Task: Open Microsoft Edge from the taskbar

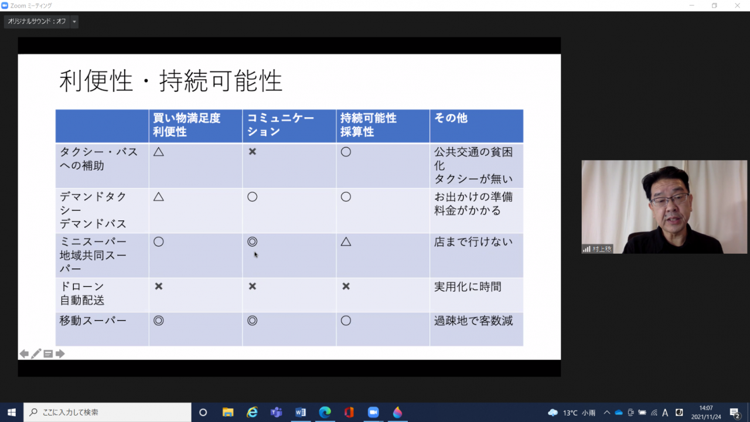Action: (325, 412)
